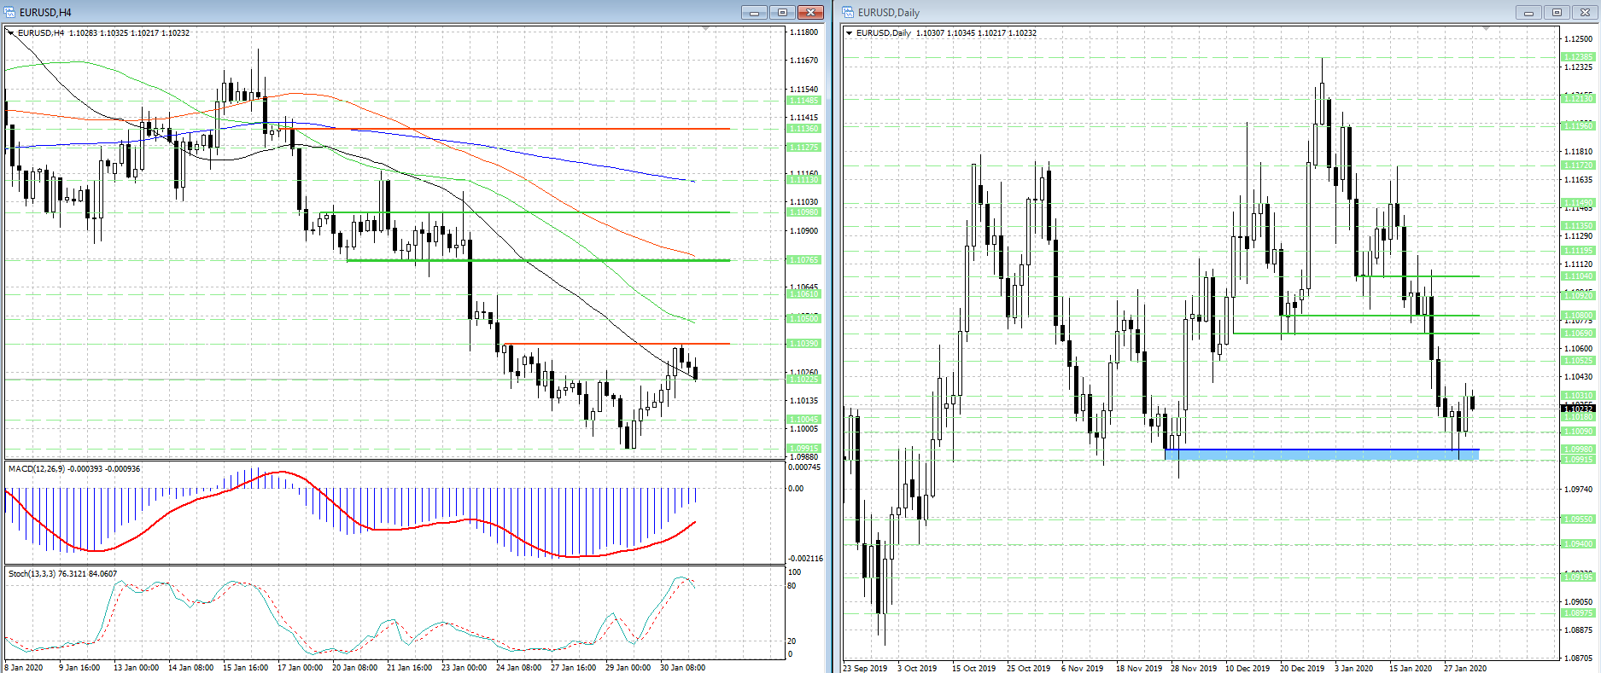Click the 1.11800 price on the H4 scale
Viewport: 1601px width, 673px height.
pos(803,32)
